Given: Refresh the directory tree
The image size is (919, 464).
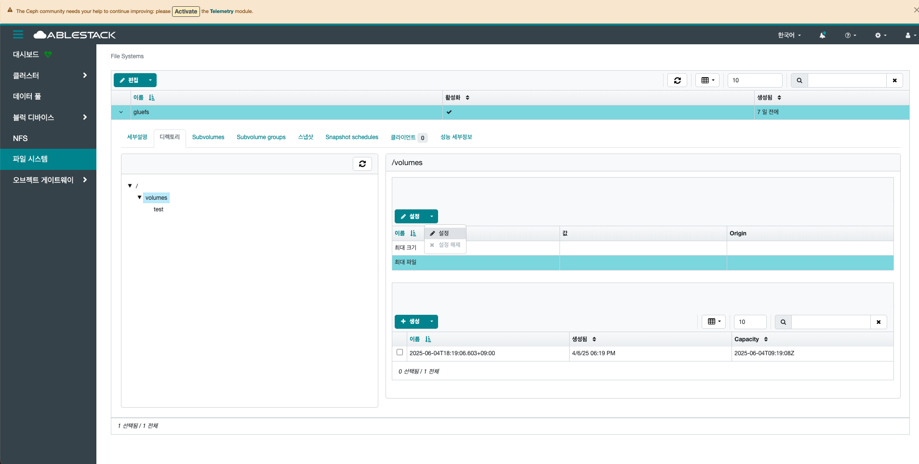Looking at the screenshot, I should (362, 164).
